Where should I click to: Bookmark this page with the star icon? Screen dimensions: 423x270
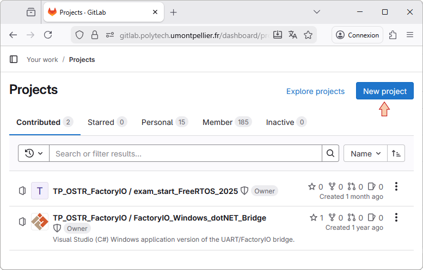[308, 35]
